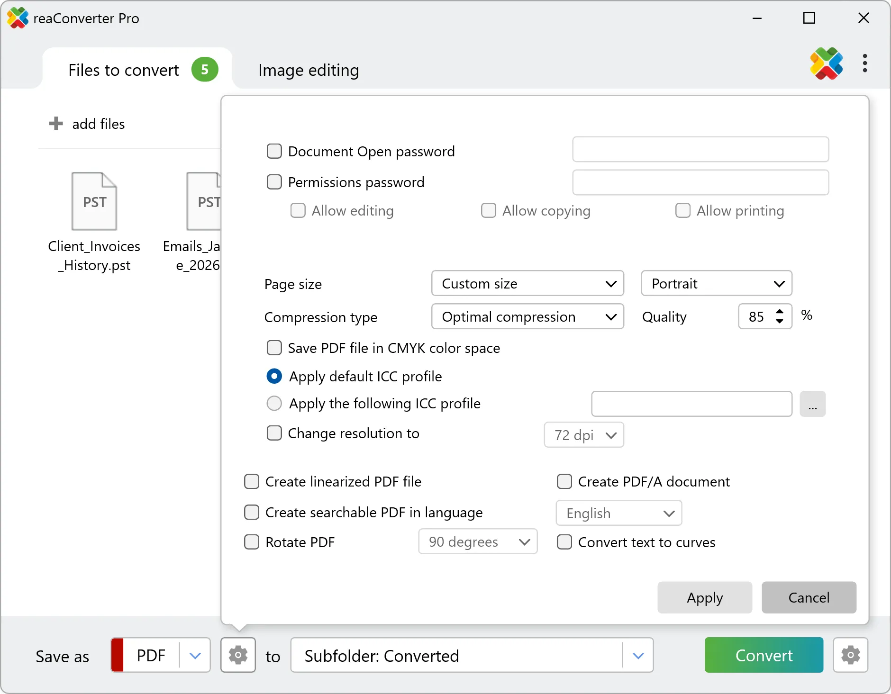
Task: Open the Portrait orientation dropdown
Action: (716, 283)
